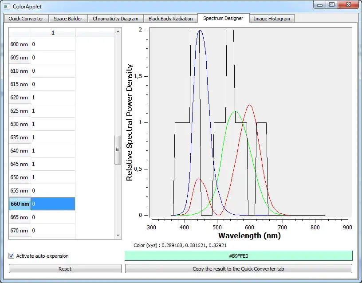Select the Spectrum Designer tab
The height and width of the screenshot is (283, 362).
tap(223, 18)
